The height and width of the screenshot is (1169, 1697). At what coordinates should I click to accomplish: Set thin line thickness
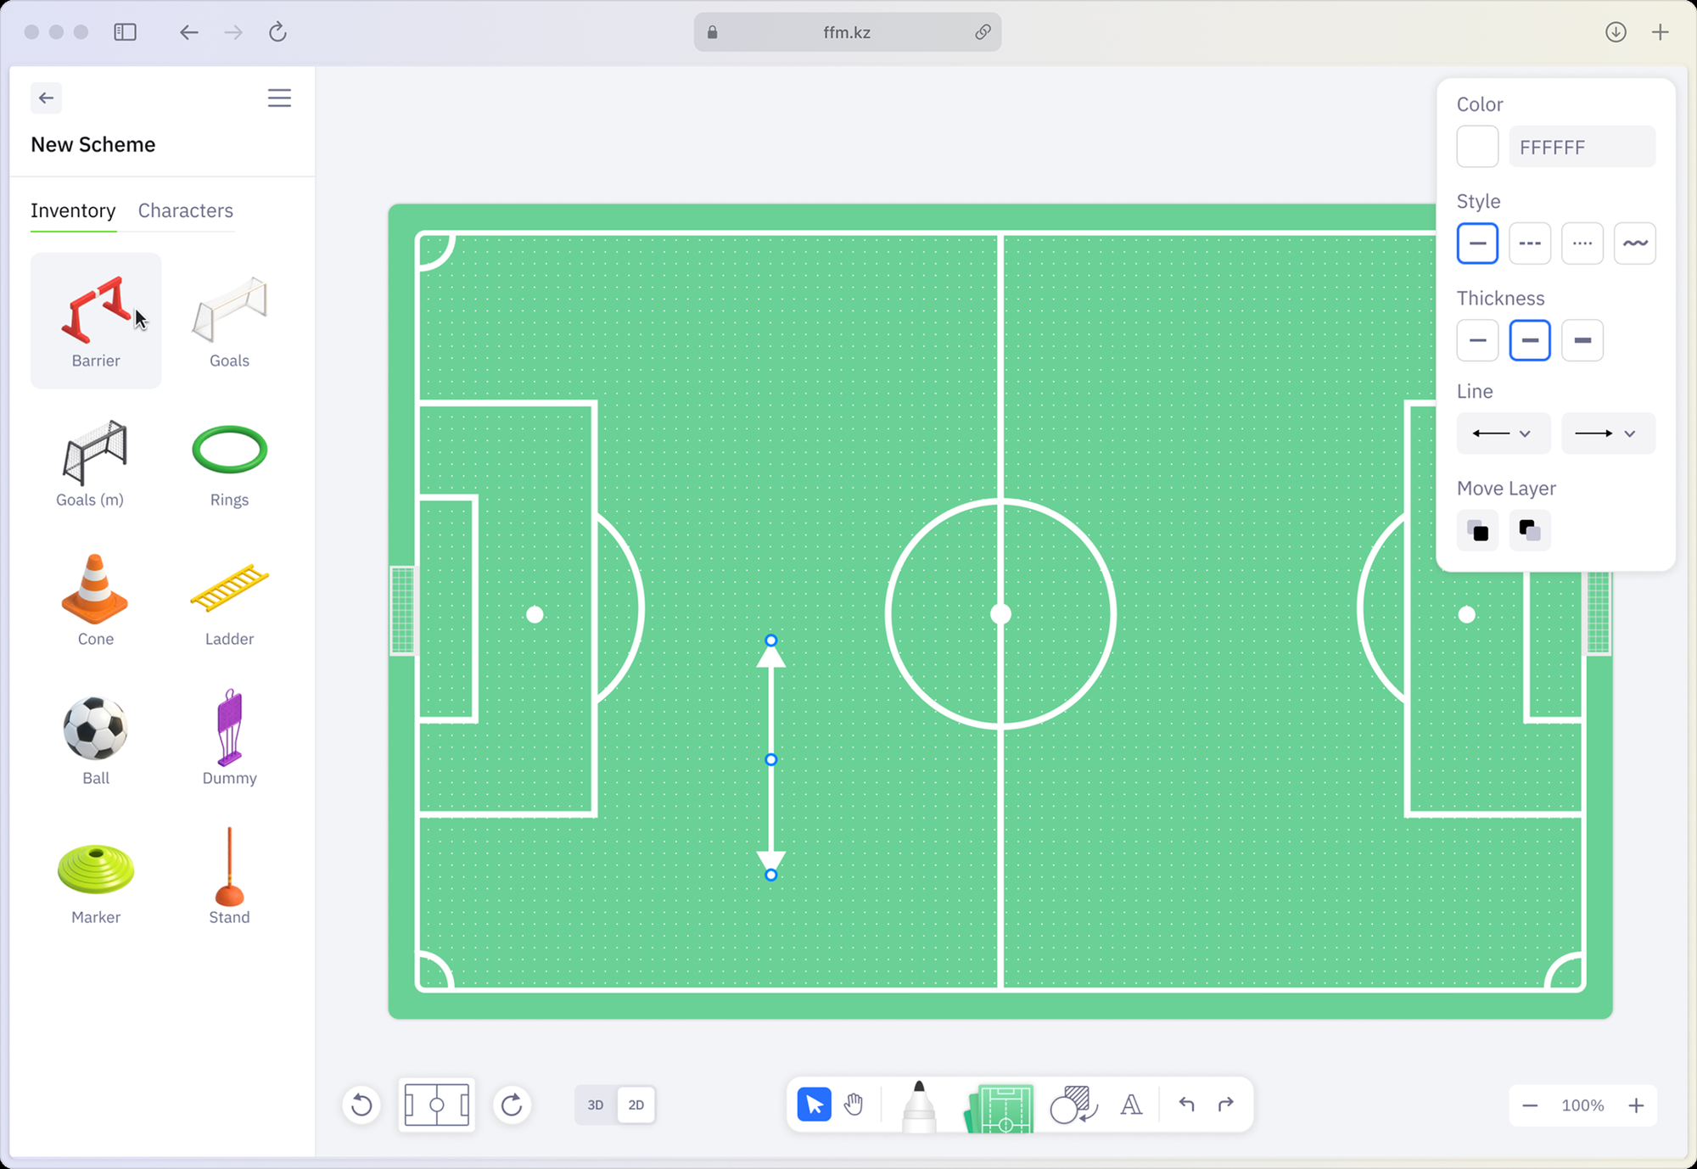coord(1477,340)
